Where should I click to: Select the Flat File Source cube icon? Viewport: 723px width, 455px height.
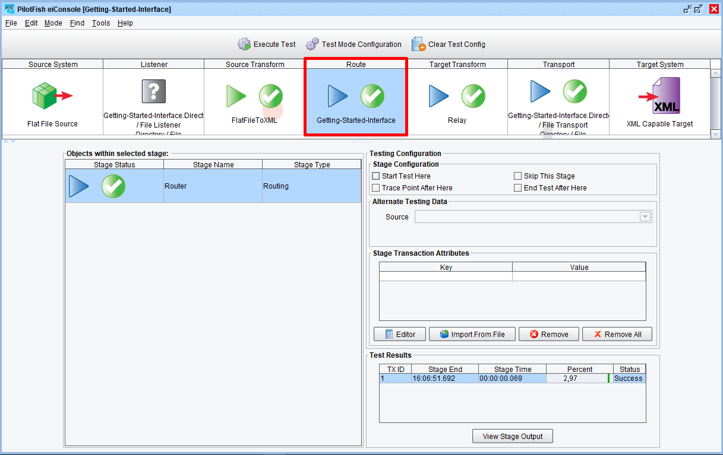coord(52,95)
